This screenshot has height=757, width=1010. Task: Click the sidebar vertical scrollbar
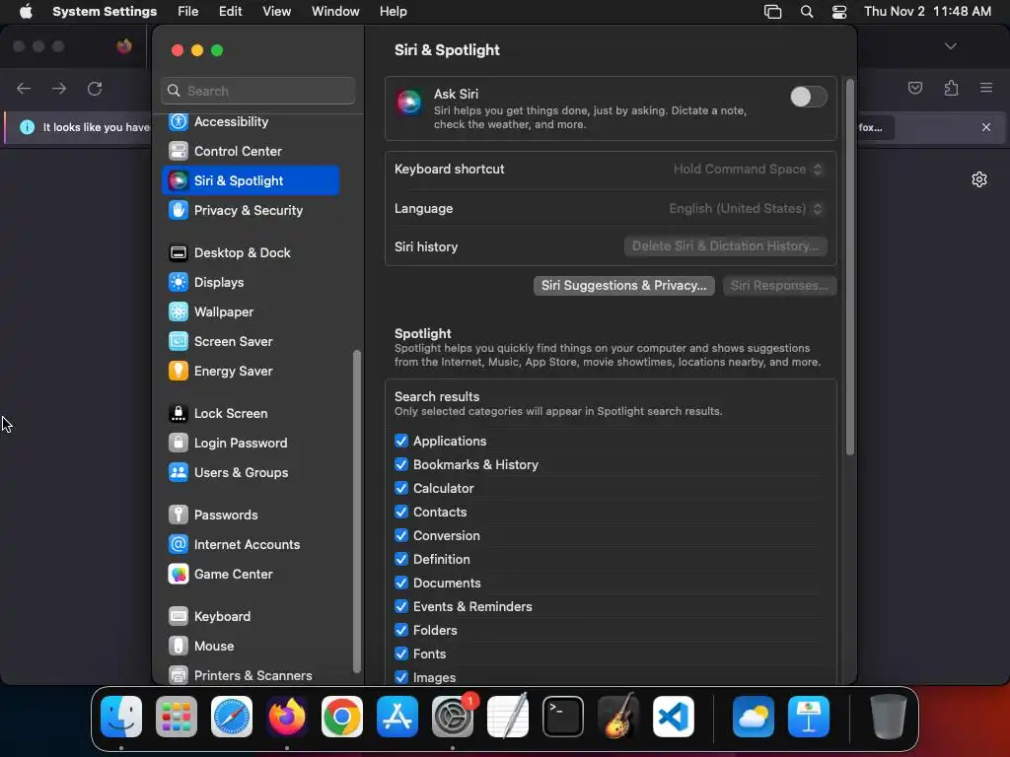[x=357, y=512]
